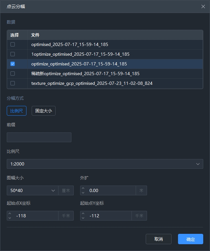Decrease the 外扩 value with down arrow
This screenshot has width=210, height=251.
(x=83, y=193)
